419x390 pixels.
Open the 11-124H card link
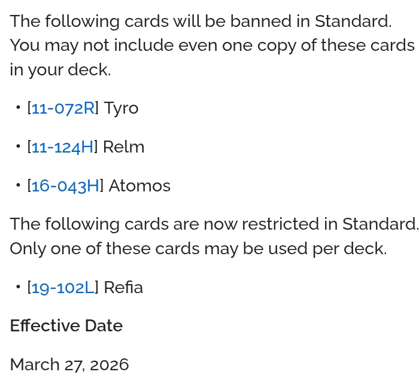[63, 147]
